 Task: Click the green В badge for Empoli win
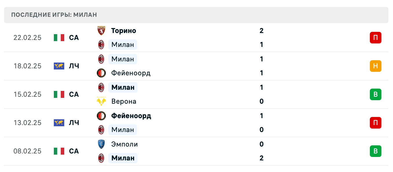pos(375,151)
